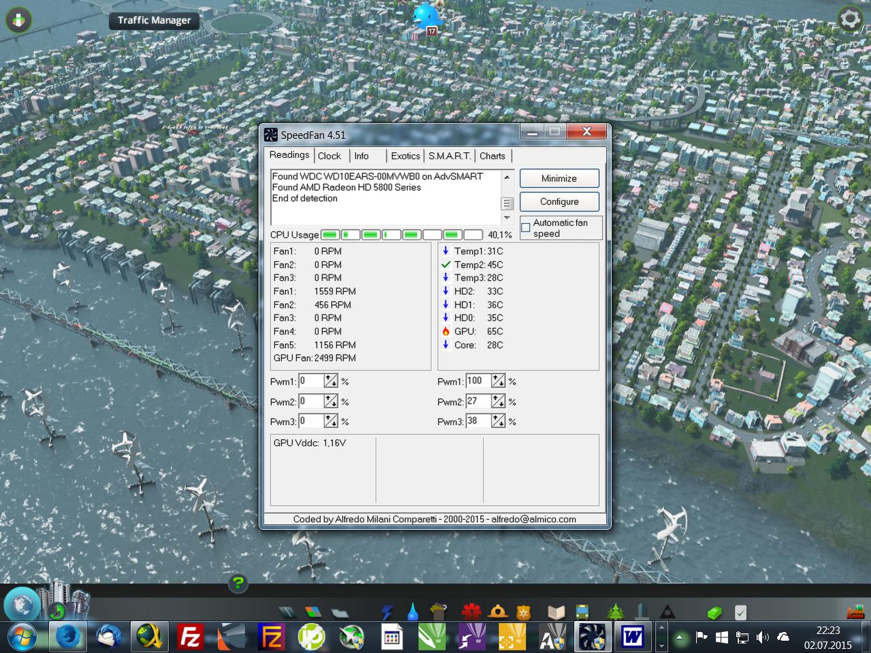Open the Windows Start menu
This screenshot has height=653, width=871.
point(22,637)
